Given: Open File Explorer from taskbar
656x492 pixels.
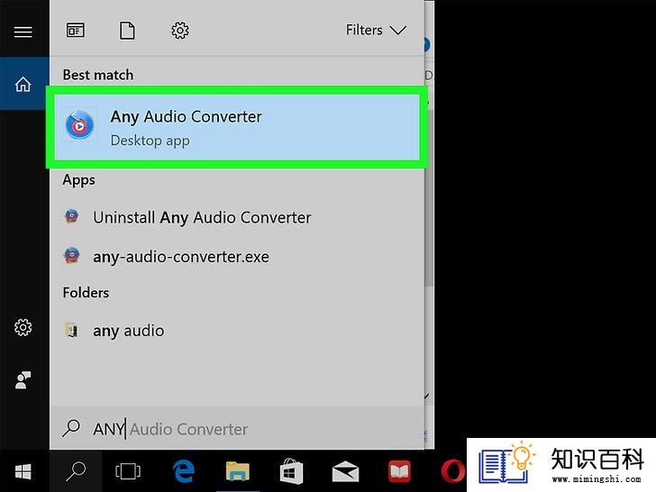Looking at the screenshot, I should point(238,471).
